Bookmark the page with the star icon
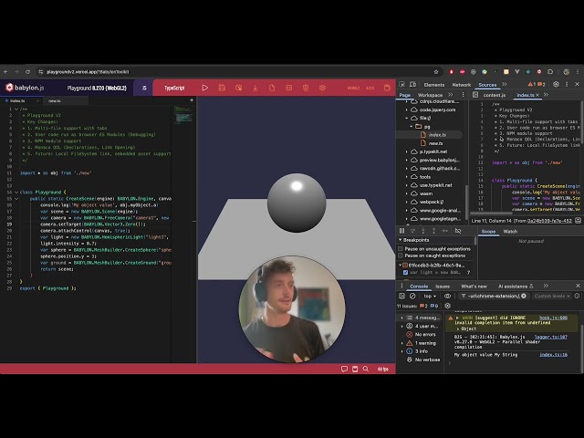 coord(436,71)
